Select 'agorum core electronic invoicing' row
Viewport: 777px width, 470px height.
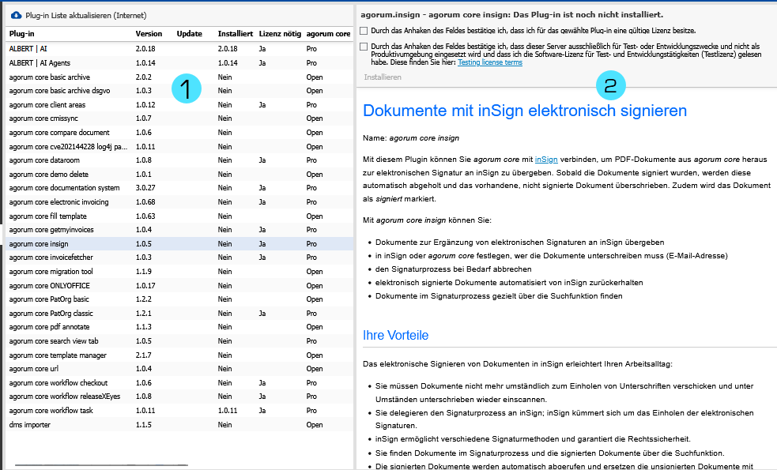click(x=179, y=202)
